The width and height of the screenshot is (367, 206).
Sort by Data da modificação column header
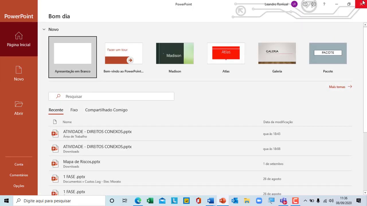tap(278, 122)
